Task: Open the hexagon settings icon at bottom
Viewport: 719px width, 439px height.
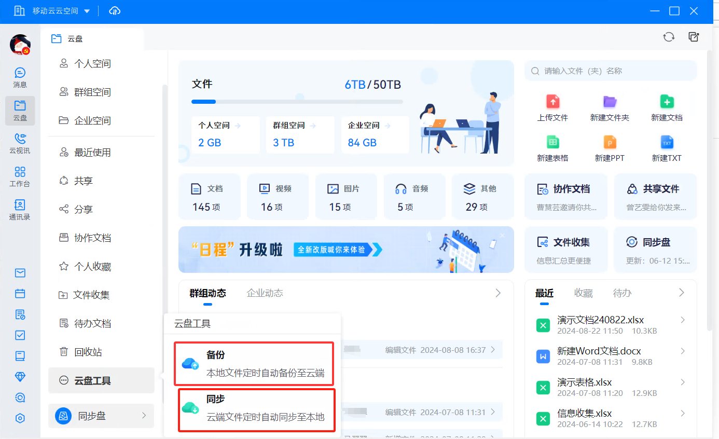Action: click(x=20, y=418)
